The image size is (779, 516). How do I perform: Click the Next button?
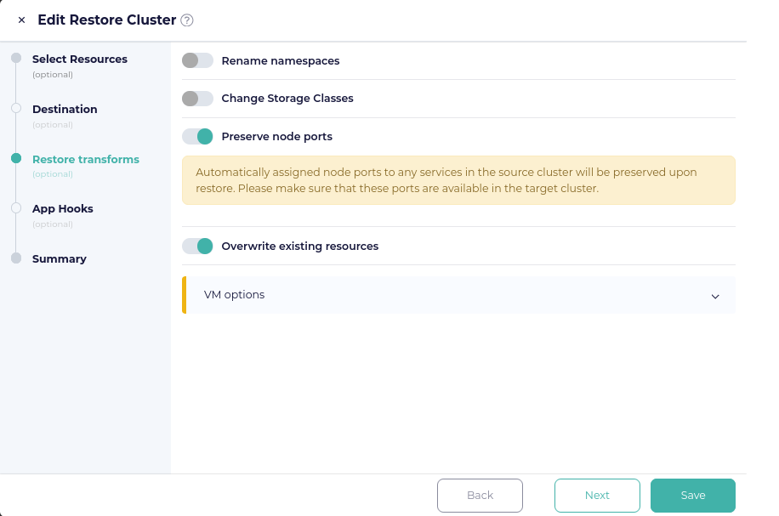(x=597, y=495)
